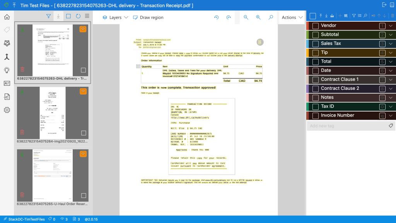Check the Sales Tax tag checkbox

(316, 44)
